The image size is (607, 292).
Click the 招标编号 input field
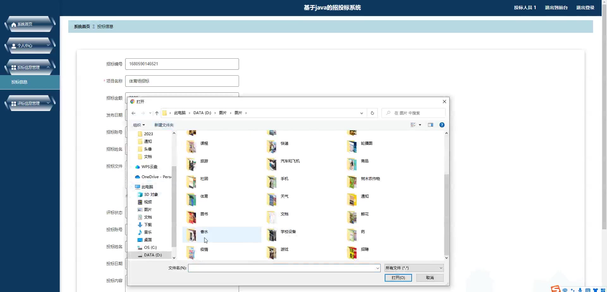click(x=182, y=64)
